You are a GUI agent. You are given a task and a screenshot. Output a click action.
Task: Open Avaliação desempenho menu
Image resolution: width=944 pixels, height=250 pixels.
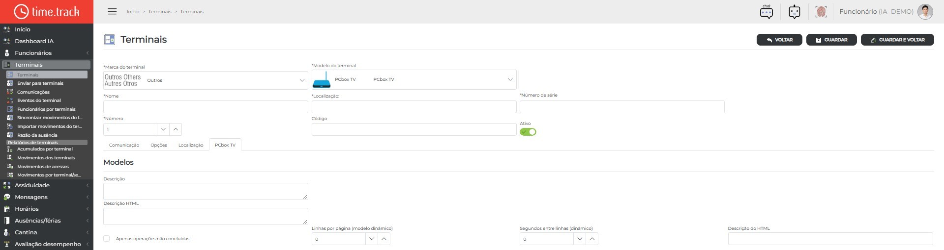pyautogui.click(x=47, y=244)
